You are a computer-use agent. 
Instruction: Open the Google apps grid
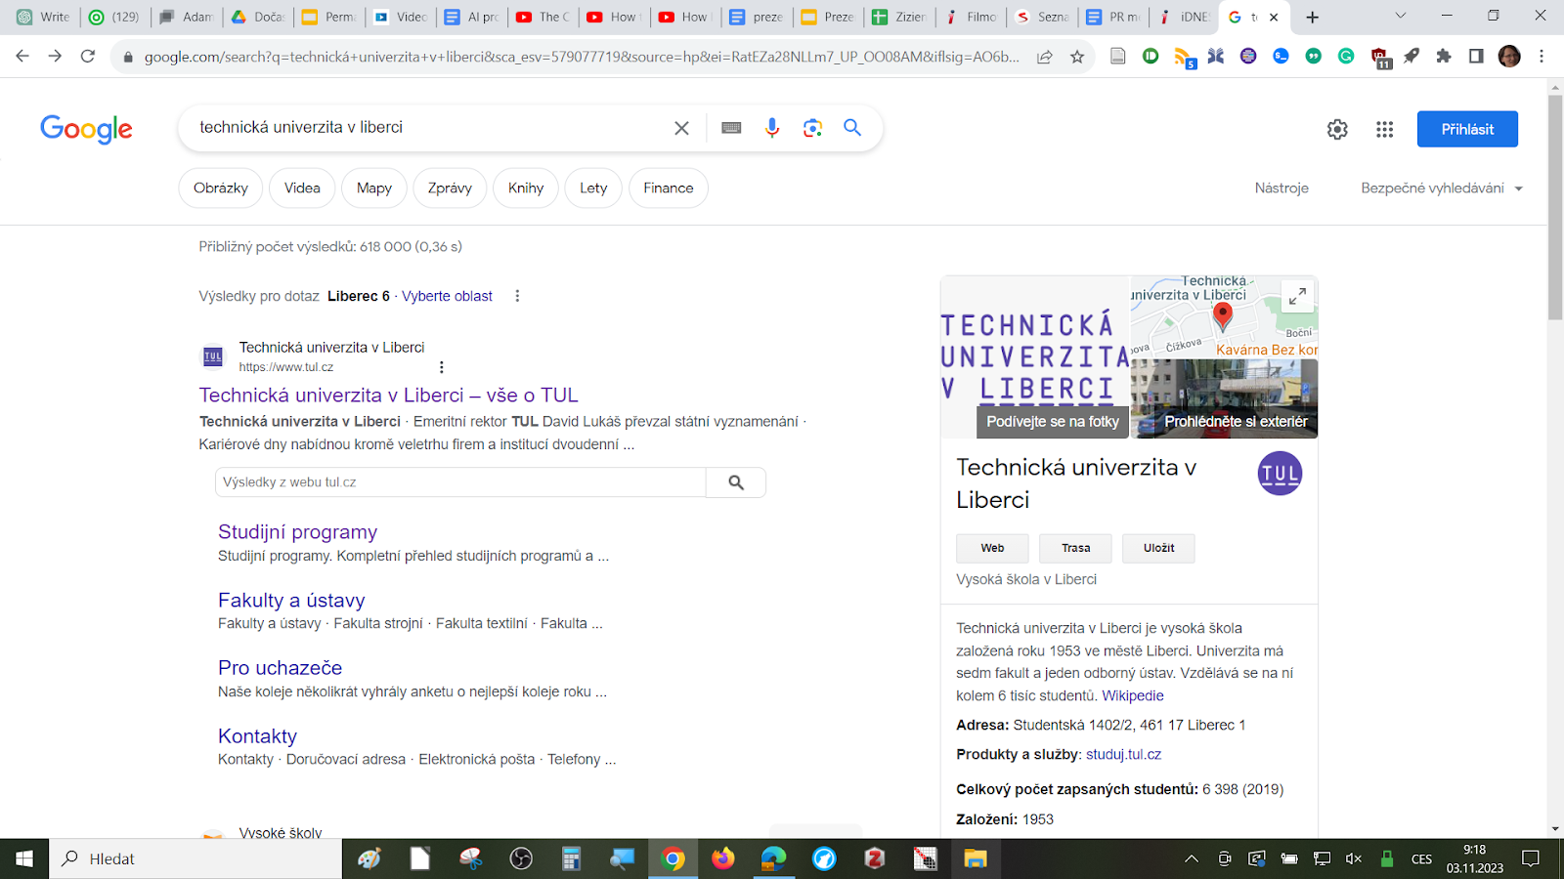1384,129
